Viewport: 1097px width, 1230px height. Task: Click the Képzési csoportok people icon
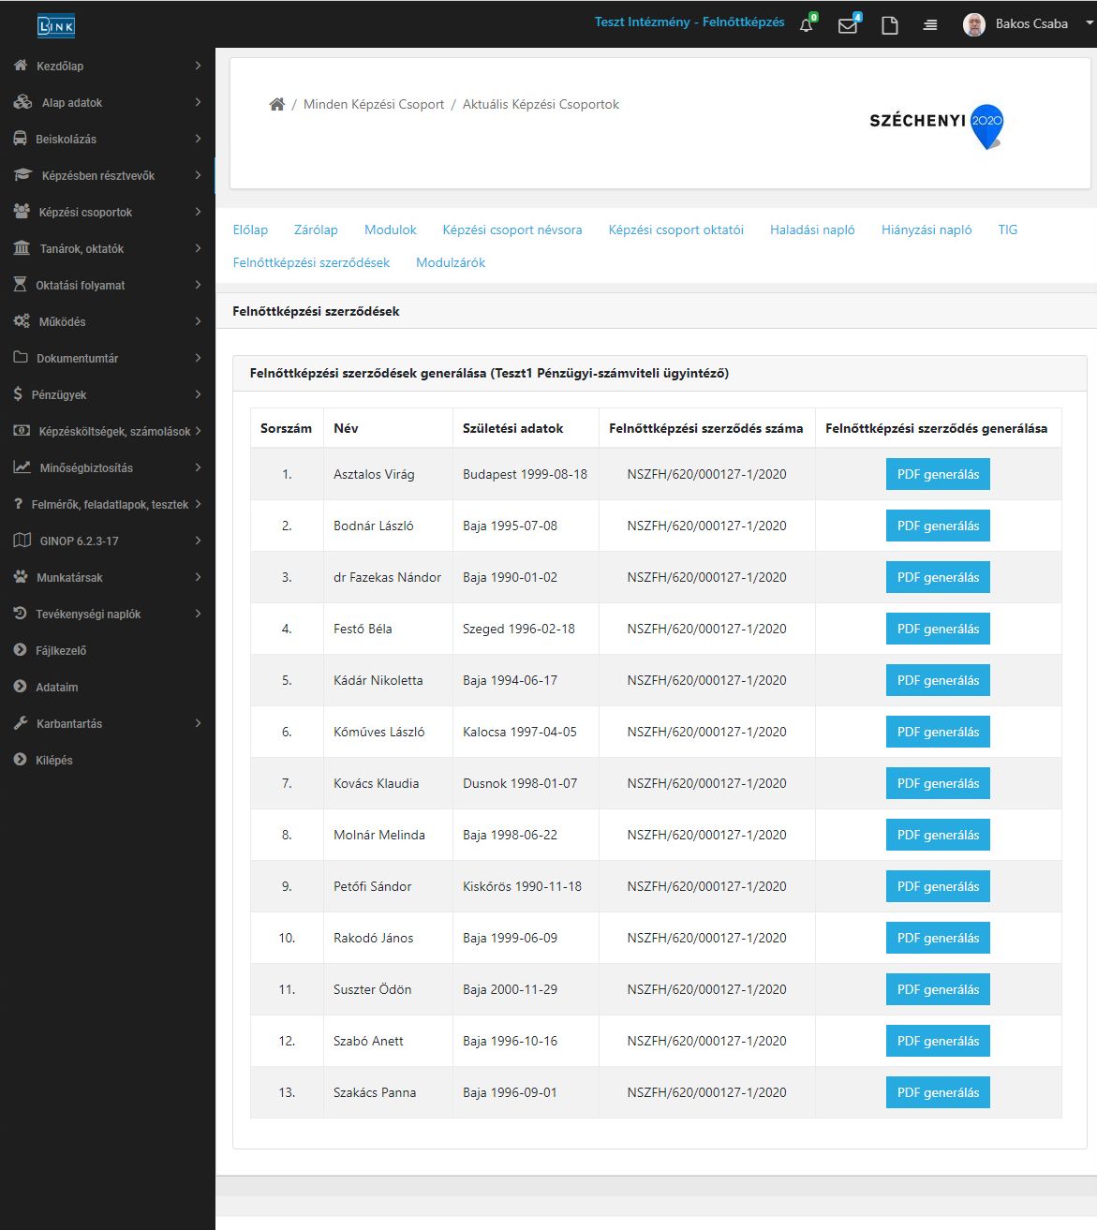coord(22,212)
